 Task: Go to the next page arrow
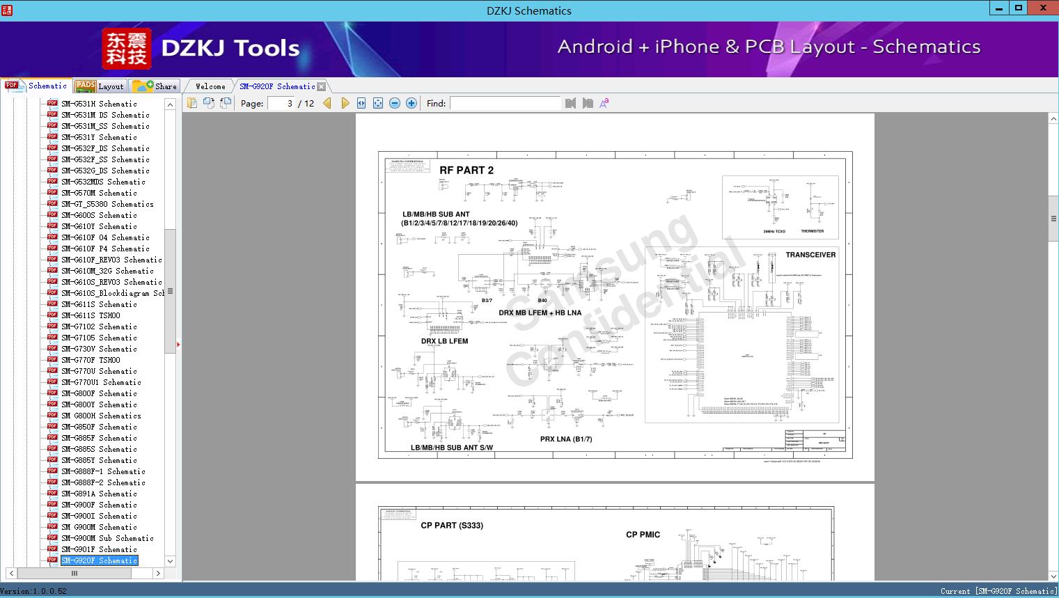(x=345, y=103)
